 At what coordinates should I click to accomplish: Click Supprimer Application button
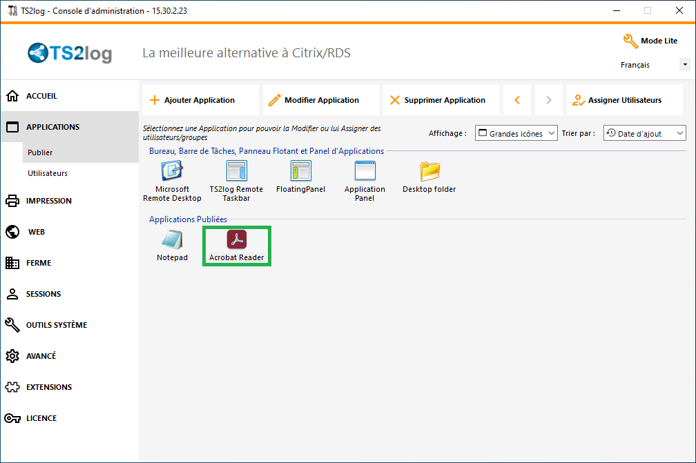point(441,100)
